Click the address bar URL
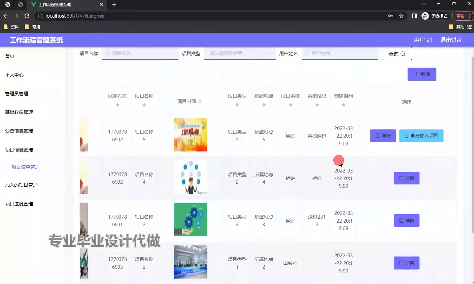Viewport: 474px width, 284px height. pyautogui.click(x=74, y=16)
